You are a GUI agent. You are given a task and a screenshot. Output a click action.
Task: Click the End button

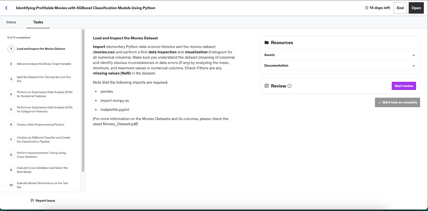(x=400, y=8)
